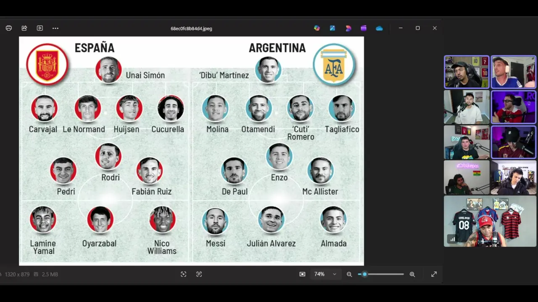Click the AFA Argentina crest logo
Image resolution: width=538 pixels, height=302 pixels.
[334, 65]
